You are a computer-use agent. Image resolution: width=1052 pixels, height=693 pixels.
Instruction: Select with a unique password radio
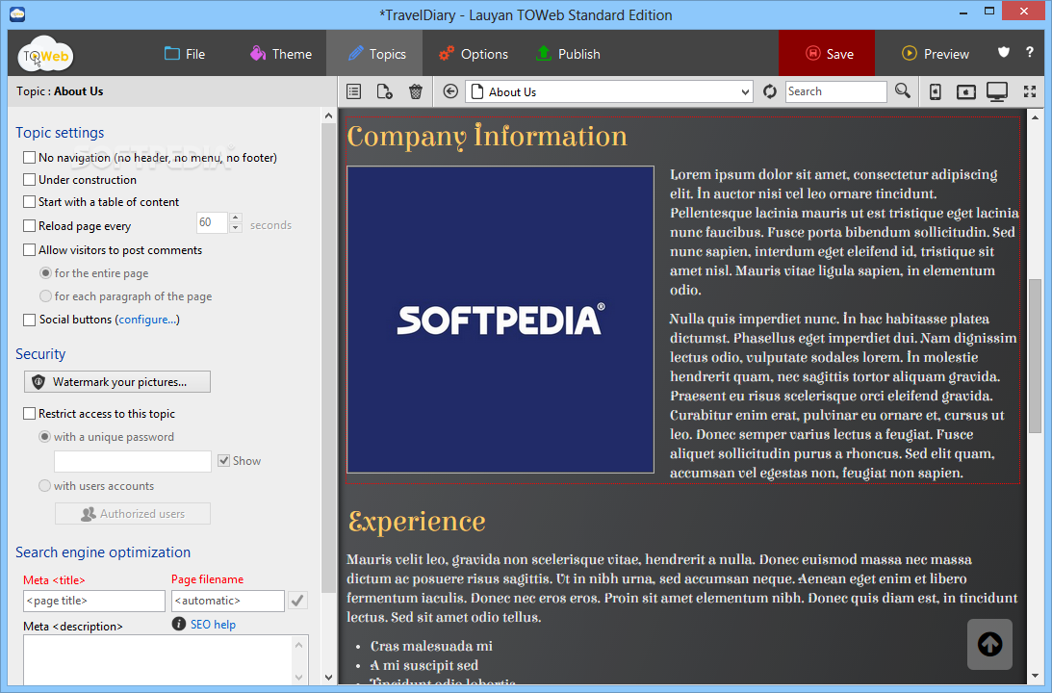click(x=45, y=437)
